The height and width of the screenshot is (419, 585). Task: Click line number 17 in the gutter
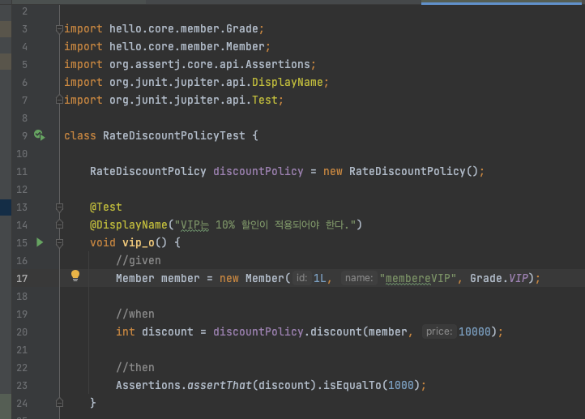22,278
